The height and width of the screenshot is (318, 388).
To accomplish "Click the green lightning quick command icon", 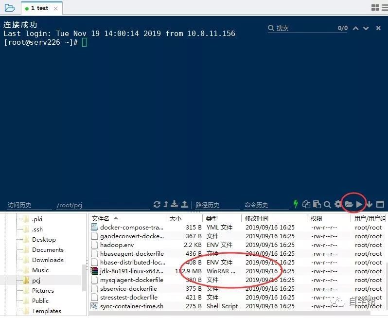I will point(296,204).
